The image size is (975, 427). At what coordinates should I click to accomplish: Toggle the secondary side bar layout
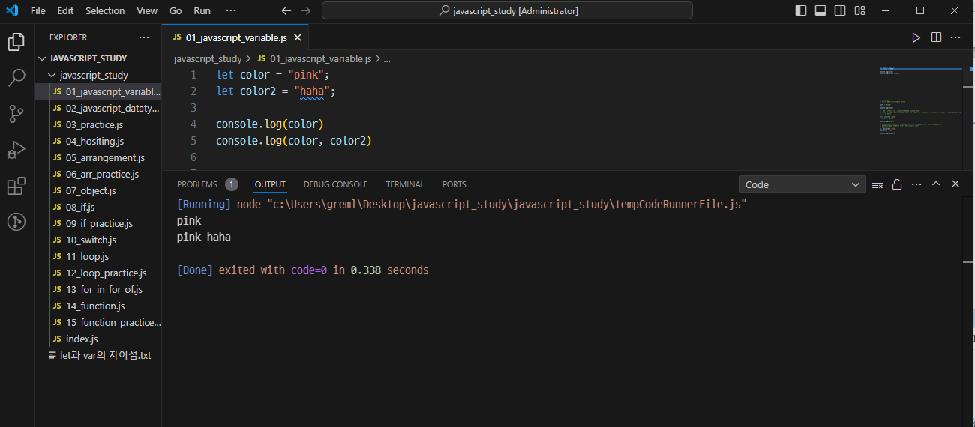[840, 10]
